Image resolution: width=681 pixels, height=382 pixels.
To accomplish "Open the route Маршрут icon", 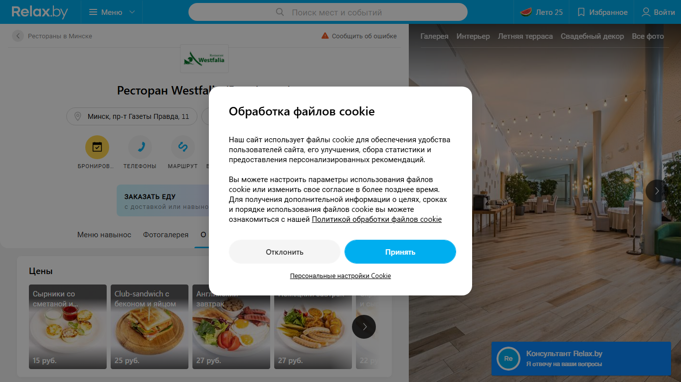I will click(182, 147).
